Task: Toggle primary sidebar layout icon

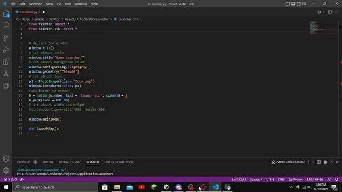Action: pyautogui.click(x=287, y=4)
